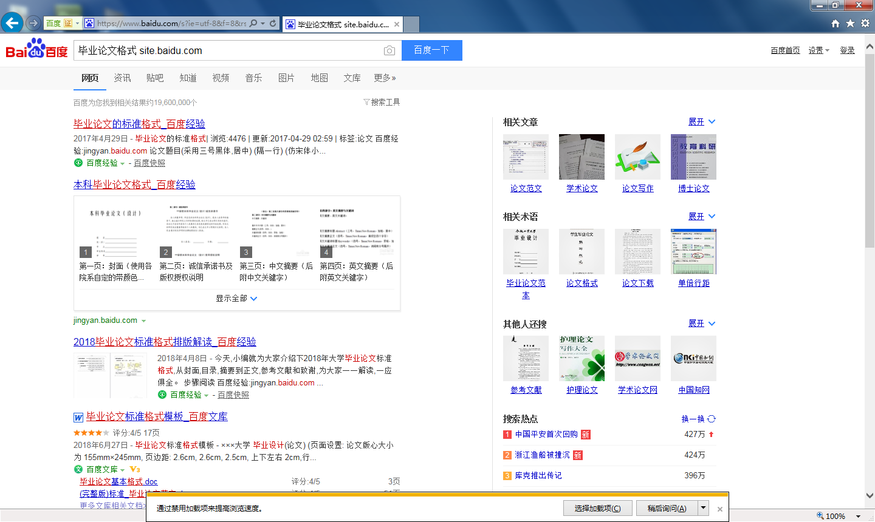This screenshot has height=522, width=875.
Task: Open dropdown arrow beside 稍后询问 button
Action: pos(703,508)
